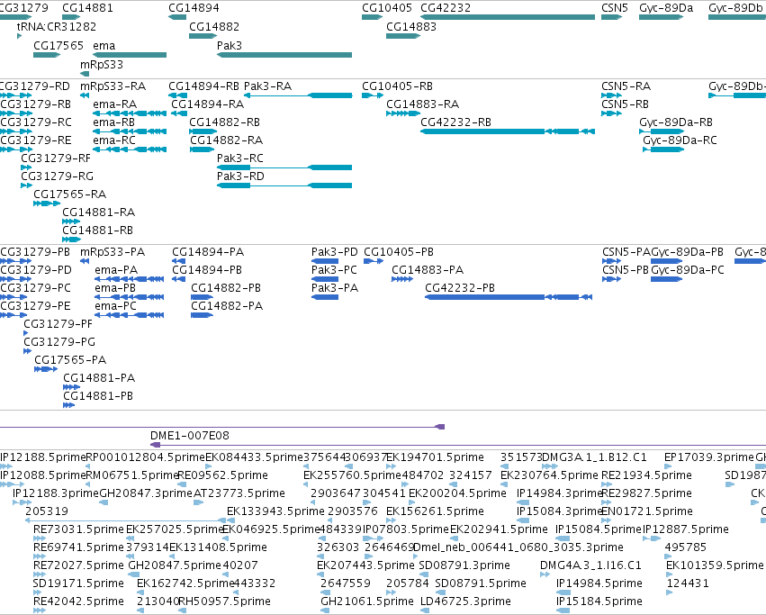The height and width of the screenshot is (615, 766).
Task: Click the RE42042.5prime EST label
Action: (78, 601)
